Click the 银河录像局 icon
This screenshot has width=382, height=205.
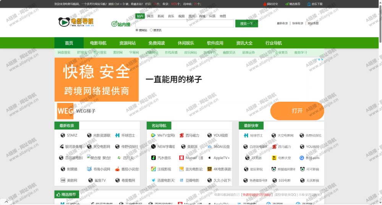click(x=61, y=146)
